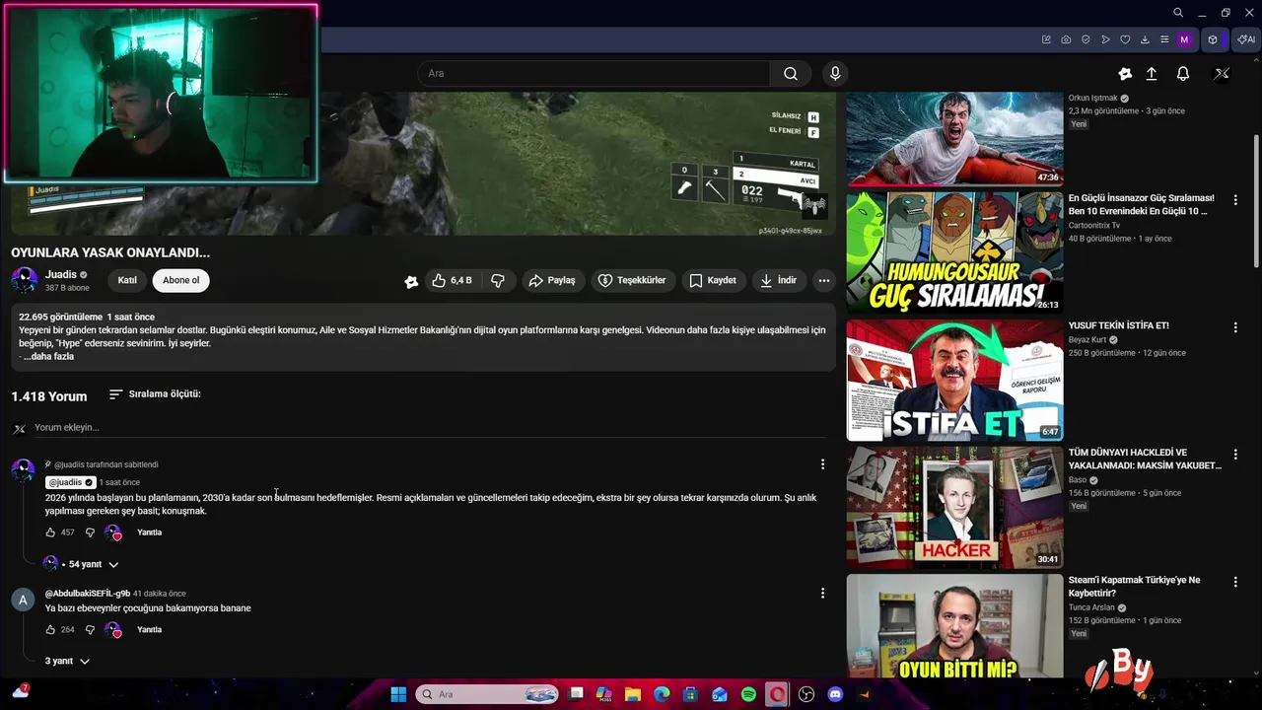Expand description with ...daha fazla
The image size is (1262, 710).
pyautogui.click(x=48, y=356)
